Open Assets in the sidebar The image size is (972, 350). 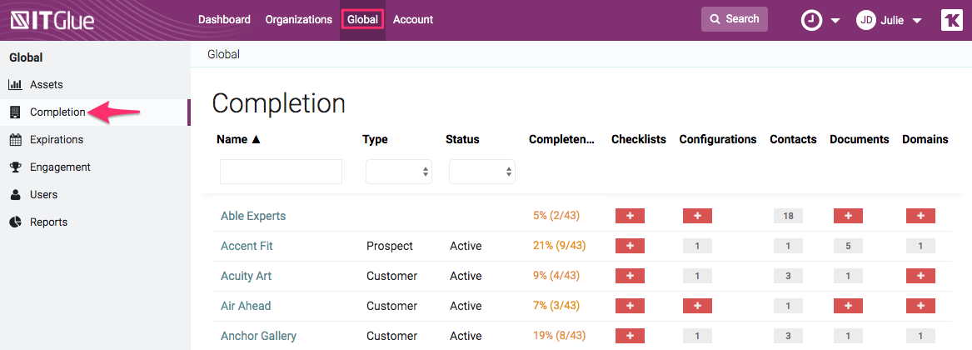[x=46, y=85]
